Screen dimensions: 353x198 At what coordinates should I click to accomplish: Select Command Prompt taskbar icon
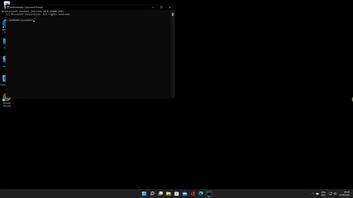[209, 194]
